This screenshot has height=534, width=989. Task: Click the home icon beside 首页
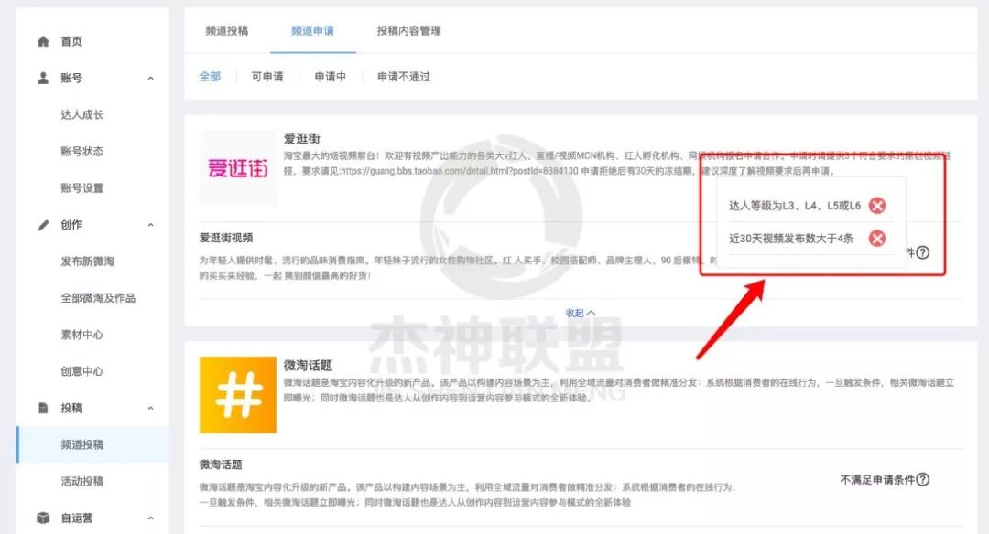click(x=43, y=41)
